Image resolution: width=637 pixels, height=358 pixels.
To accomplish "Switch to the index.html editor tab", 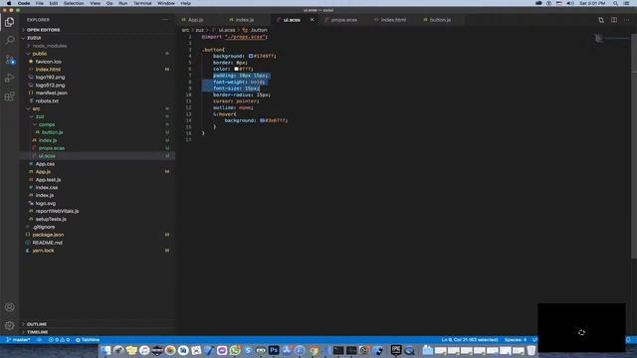I will 393,20.
